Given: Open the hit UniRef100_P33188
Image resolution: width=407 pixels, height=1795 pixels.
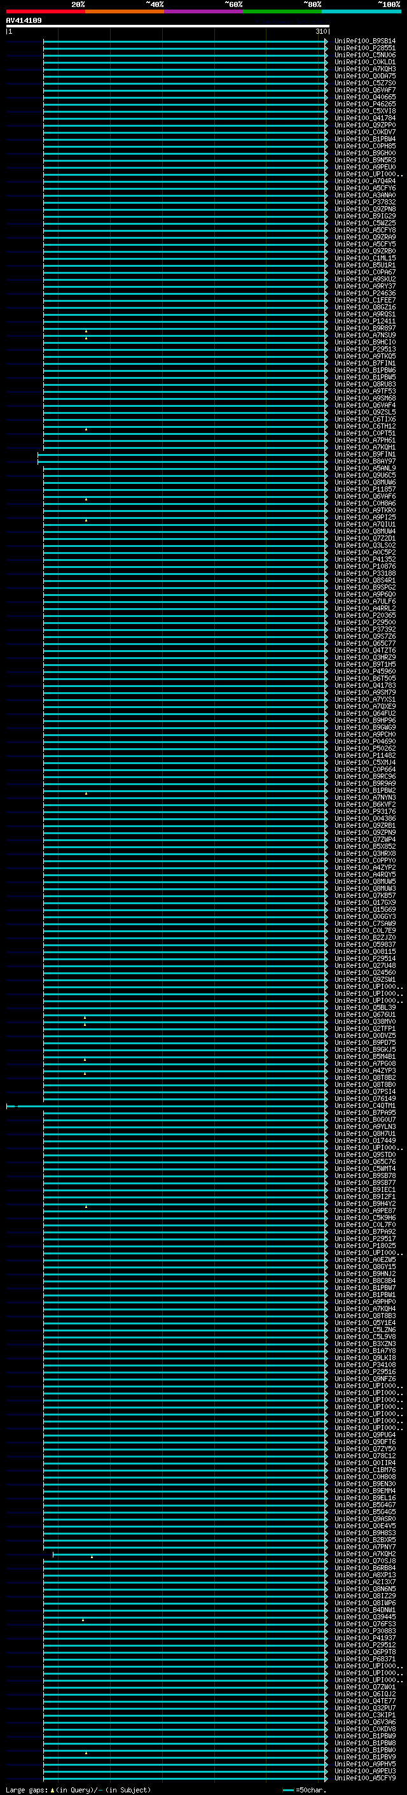Looking at the screenshot, I should click(x=365, y=574).
